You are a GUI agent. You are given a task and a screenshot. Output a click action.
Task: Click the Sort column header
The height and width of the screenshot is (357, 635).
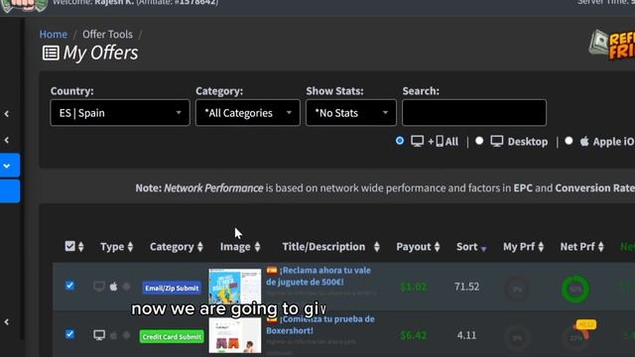pos(471,247)
